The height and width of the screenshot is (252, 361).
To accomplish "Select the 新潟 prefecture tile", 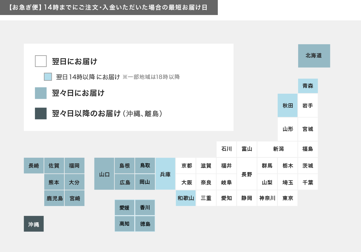I will (277, 149).
